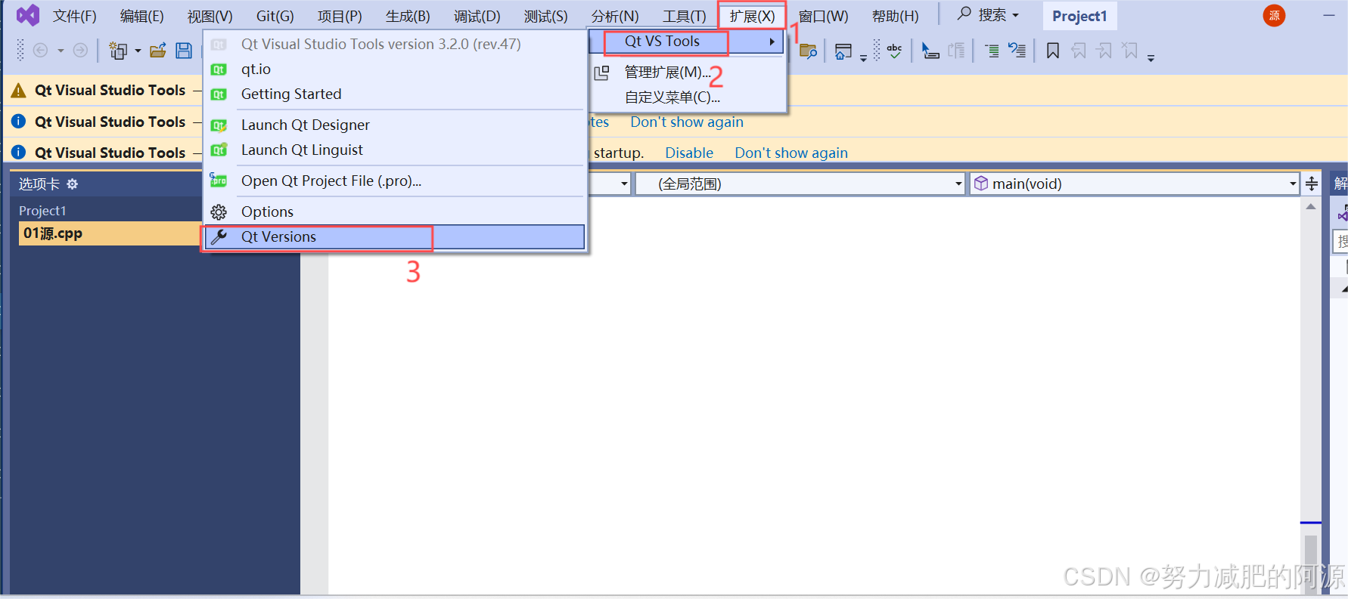Click the home window toolbar icon

[x=843, y=51]
